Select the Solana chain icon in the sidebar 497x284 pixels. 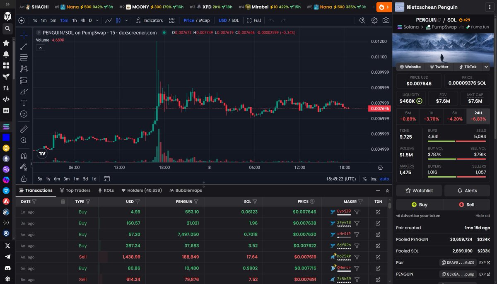(6, 127)
